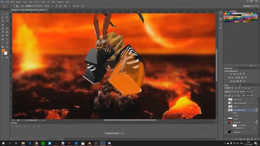
Task: Select the Rectangular Marquee tool
Action: [x=3, y=14]
